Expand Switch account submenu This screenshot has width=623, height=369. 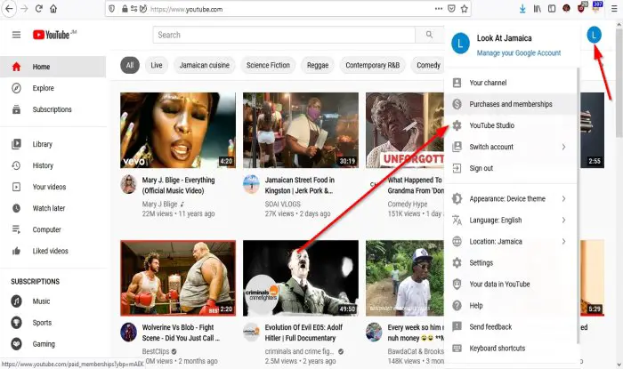pyautogui.click(x=510, y=147)
